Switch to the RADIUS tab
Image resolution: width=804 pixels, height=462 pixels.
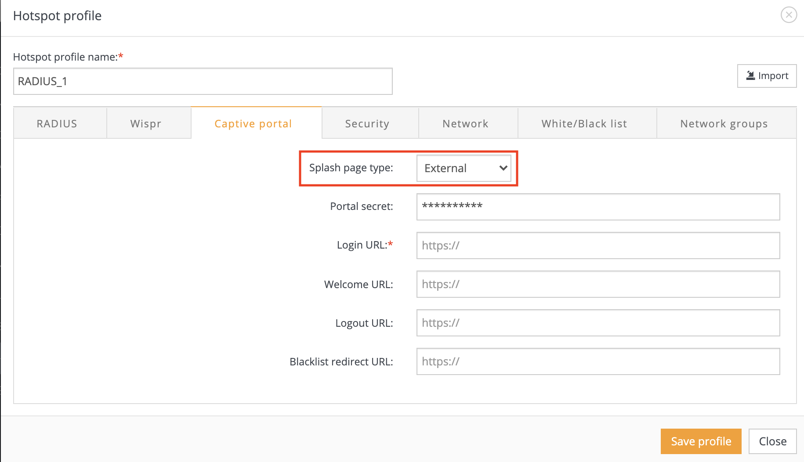57,123
